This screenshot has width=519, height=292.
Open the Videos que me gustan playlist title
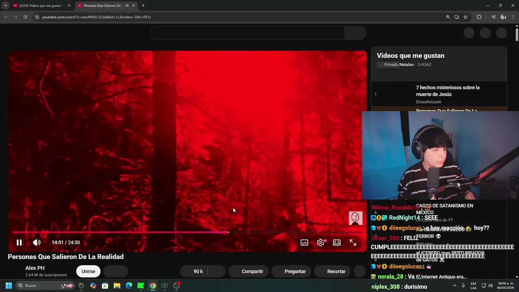pos(410,56)
